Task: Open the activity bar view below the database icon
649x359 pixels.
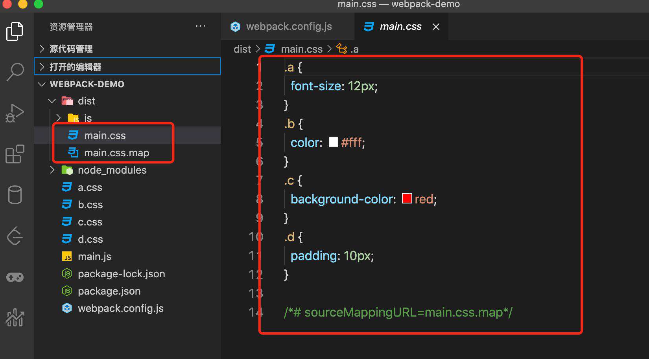Action: pyautogui.click(x=15, y=236)
